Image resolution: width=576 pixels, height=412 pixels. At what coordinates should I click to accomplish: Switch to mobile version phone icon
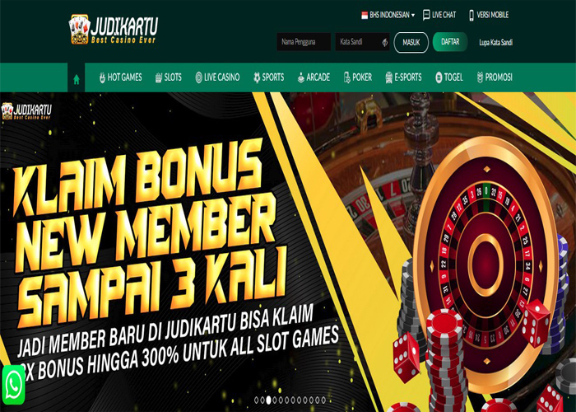coord(471,15)
